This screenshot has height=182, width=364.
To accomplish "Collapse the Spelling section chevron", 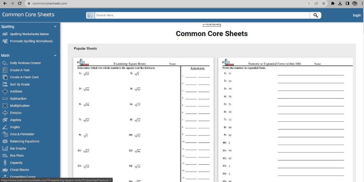I will coord(55,27).
